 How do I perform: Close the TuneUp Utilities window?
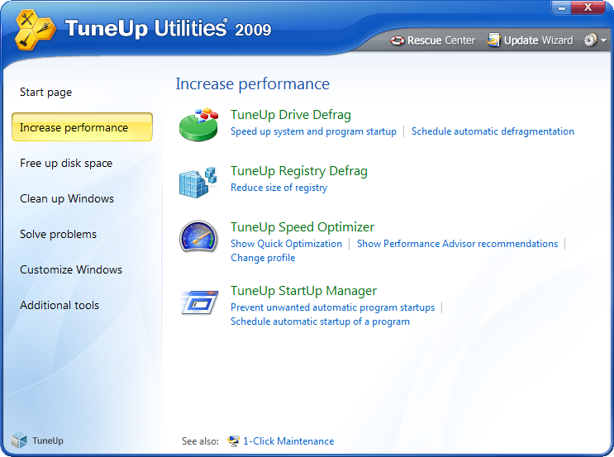[588, 7]
